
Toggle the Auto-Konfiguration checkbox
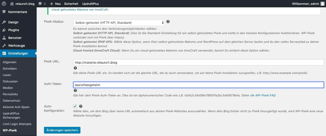pyautogui.click(x=75, y=106)
